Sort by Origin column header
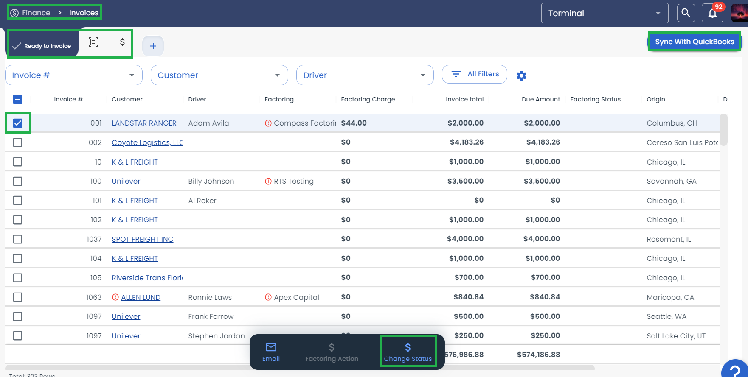The height and width of the screenshot is (377, 748). tap(656, 99)
